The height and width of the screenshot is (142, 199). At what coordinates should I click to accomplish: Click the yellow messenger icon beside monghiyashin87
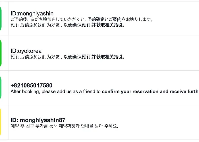1,122
